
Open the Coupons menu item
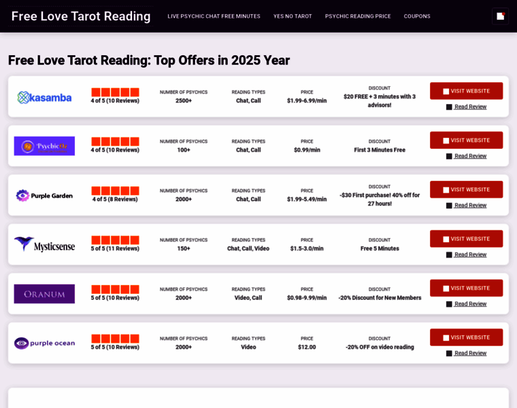click(x=417, y=16)
